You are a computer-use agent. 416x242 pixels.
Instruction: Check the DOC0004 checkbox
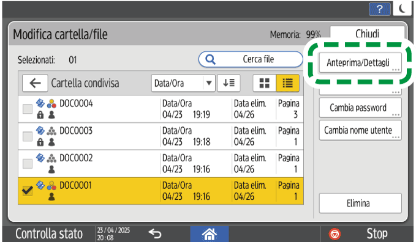(x=28, y=109)
